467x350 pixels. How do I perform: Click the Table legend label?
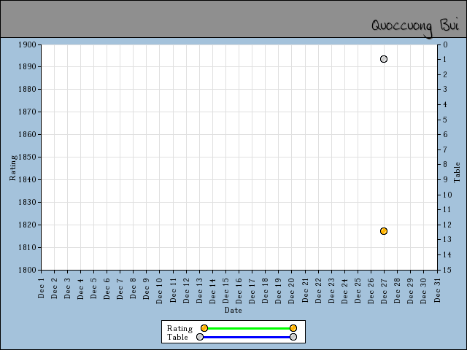tap(177, 337)
